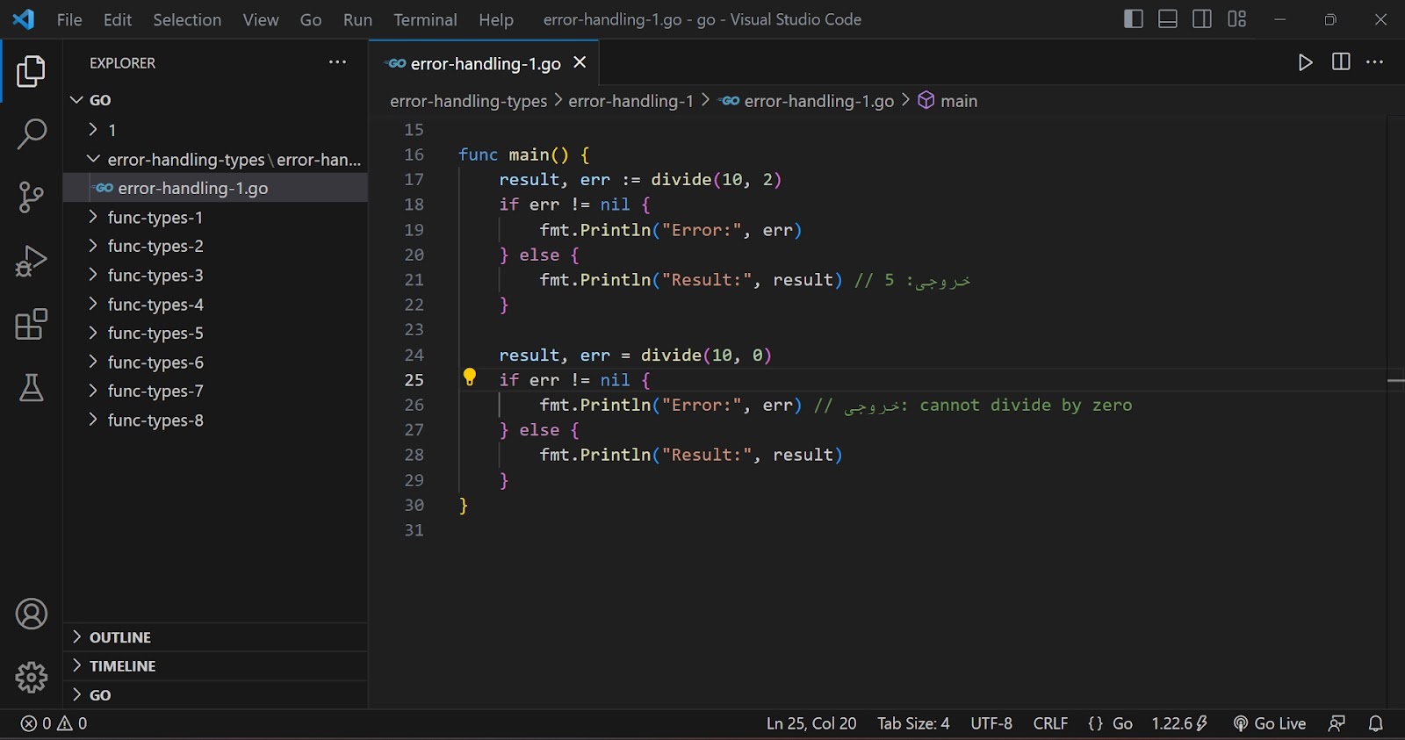The image size is (1405, 740).
Task: Select error-handling-1.go in the file tree
Action: coord(215,188)
